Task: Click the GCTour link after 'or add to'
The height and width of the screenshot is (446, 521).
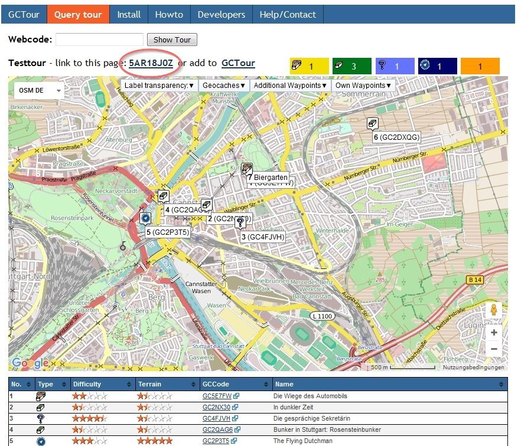Action: pos(238,63)
